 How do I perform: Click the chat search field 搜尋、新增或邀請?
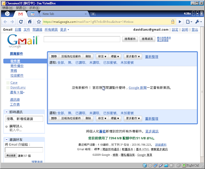[x=24, y=119]
